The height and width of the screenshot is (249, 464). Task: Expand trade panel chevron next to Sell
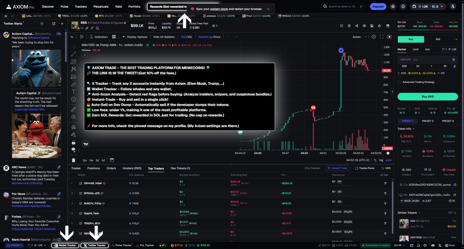(x=457, y=39)
